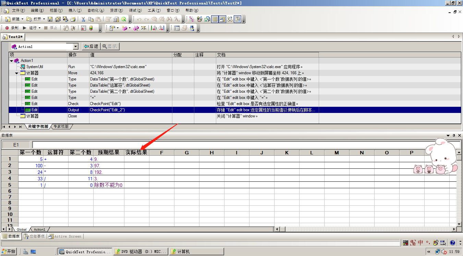Run the test with the play icon
The width and height of the screenshot is (463, 256).
click(25, 28)
